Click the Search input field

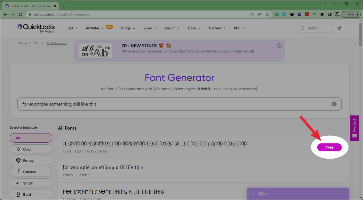pyautogui.click(x=316, y=28)
